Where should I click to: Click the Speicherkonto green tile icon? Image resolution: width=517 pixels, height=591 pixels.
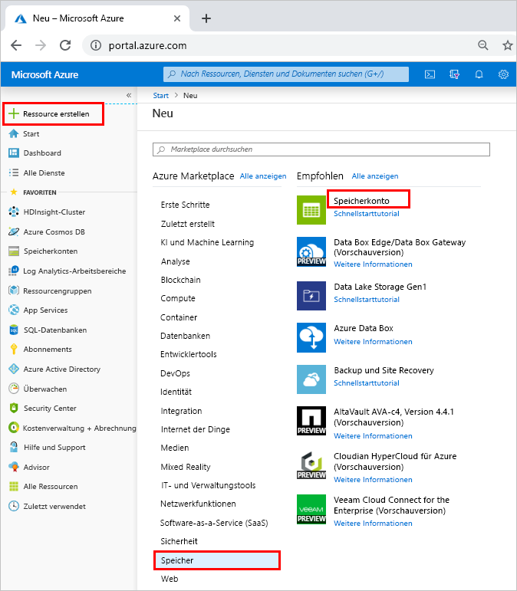pyautogui.click(x=311, y=209)
